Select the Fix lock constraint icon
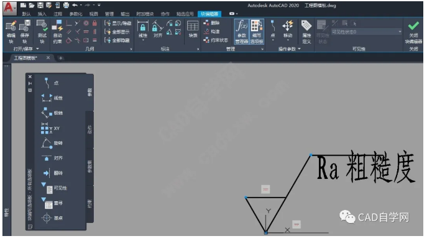This screenshot has width=432, height=241. click(x=94, y=23)
